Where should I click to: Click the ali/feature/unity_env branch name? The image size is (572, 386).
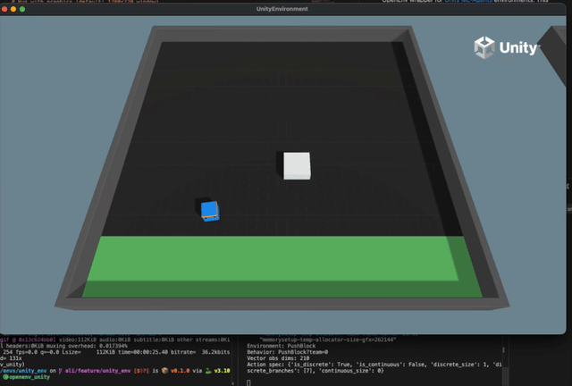coord(97,371)
